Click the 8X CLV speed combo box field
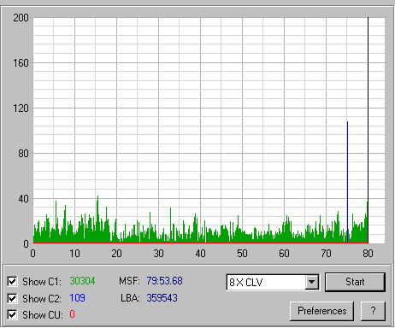 273,282
